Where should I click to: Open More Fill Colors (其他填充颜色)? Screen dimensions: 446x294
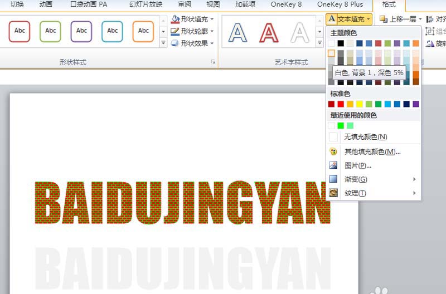374,151
